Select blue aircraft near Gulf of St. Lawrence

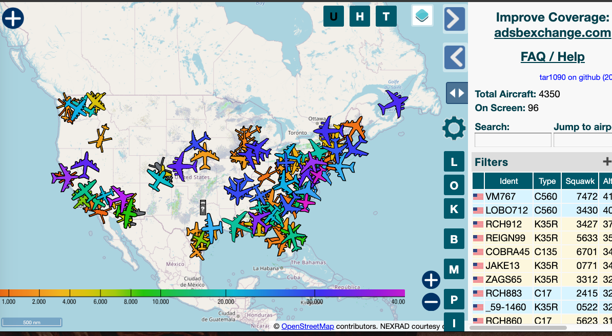tap(393, 103)
